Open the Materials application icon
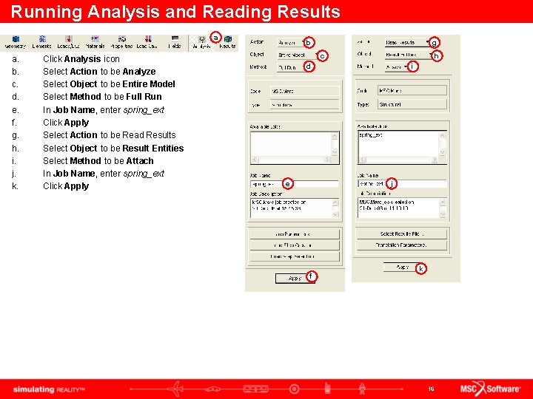The height and width of the screenshot is (399, 533). pos(95,42)
